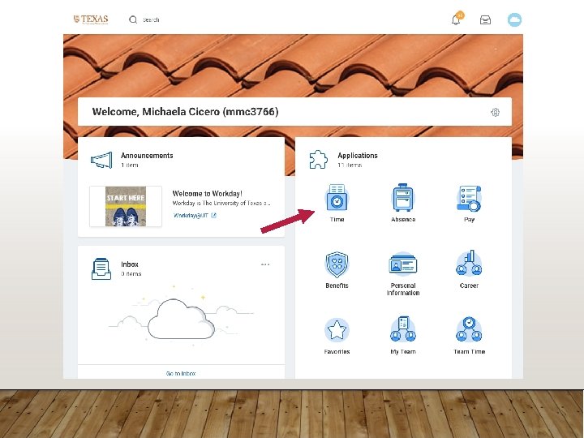584x438 pixels.
Task: Click the Welcome, Michaela Cicero text
Action: (x=185, y=112)
